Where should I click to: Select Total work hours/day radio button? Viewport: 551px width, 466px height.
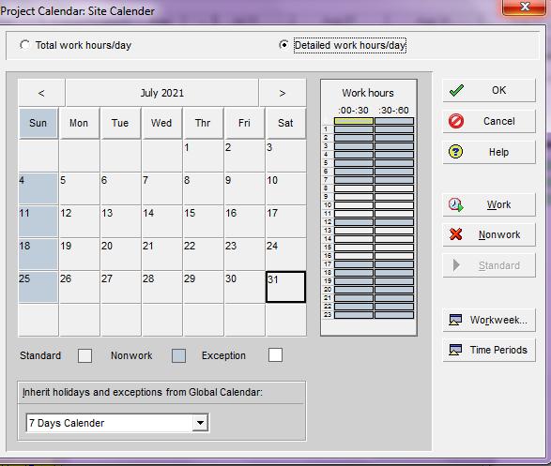24,45
